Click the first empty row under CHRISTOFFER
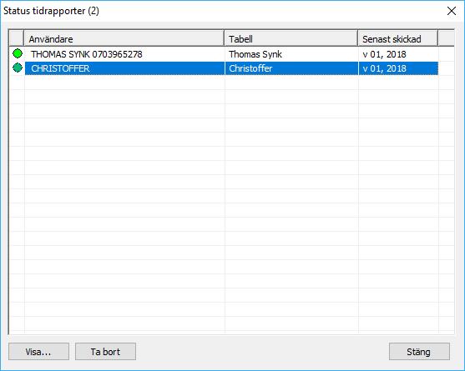465x371 pixels. 231,83
